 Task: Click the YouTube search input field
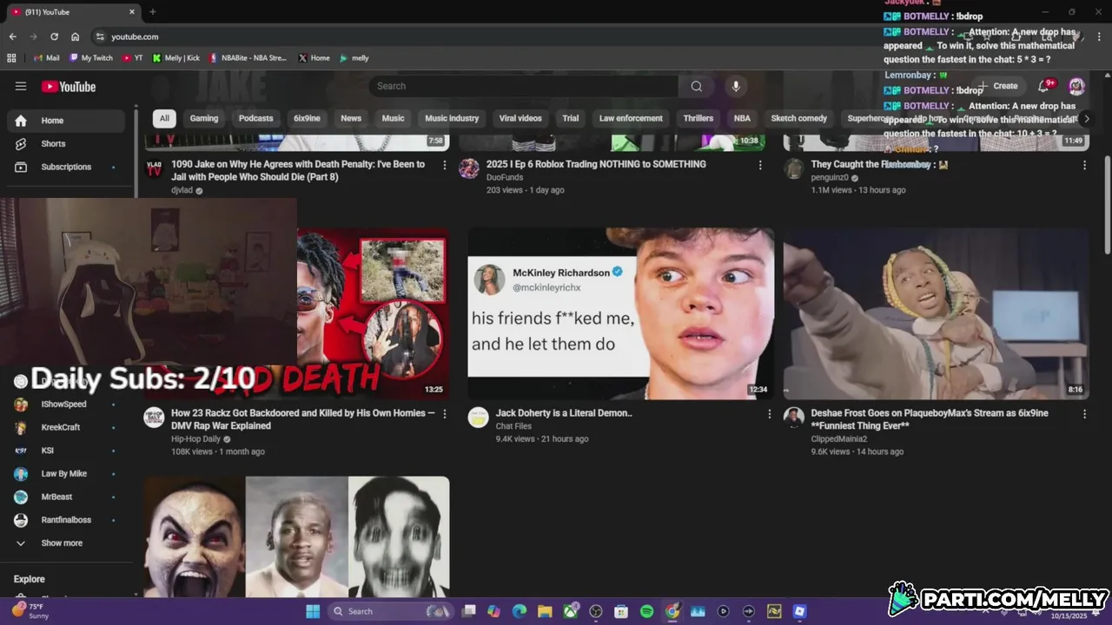523,86
